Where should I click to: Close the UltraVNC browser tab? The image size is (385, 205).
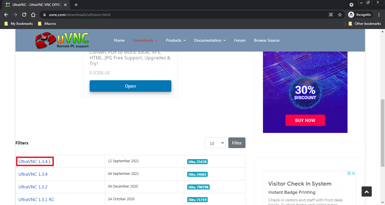coord(65,5)
